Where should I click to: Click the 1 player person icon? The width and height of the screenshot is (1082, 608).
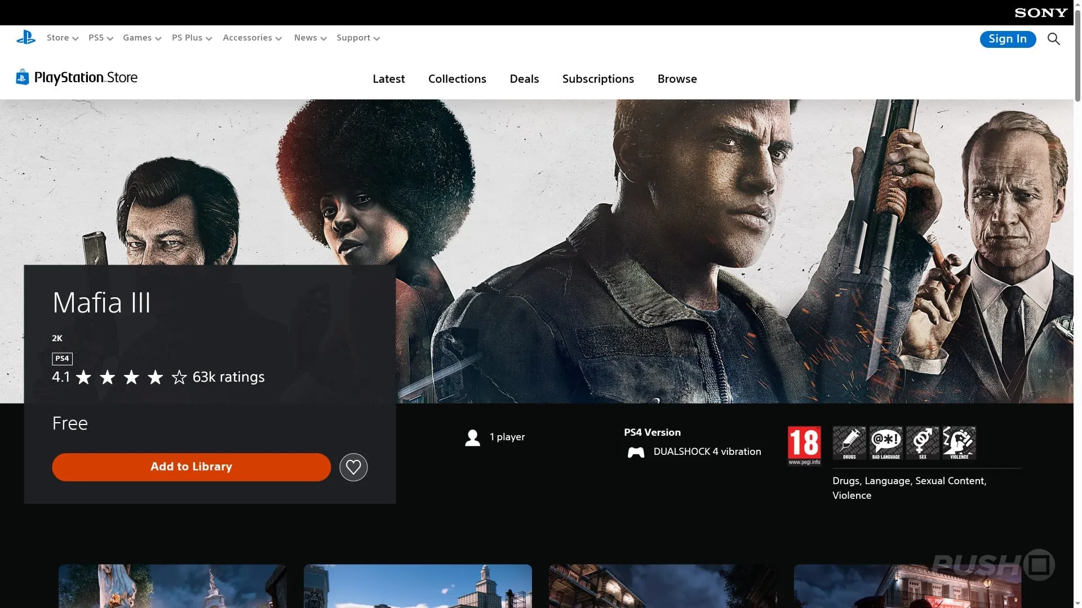(473, 437)
